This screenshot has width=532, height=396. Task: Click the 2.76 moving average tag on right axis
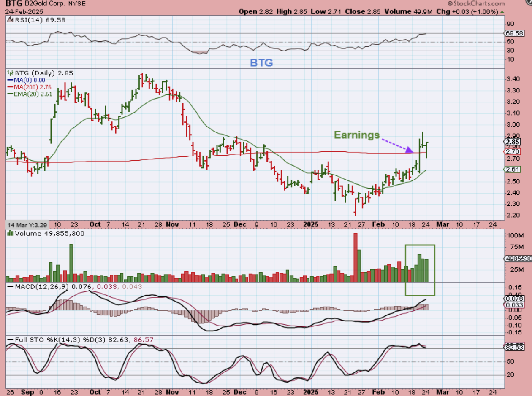pos(513,151)
